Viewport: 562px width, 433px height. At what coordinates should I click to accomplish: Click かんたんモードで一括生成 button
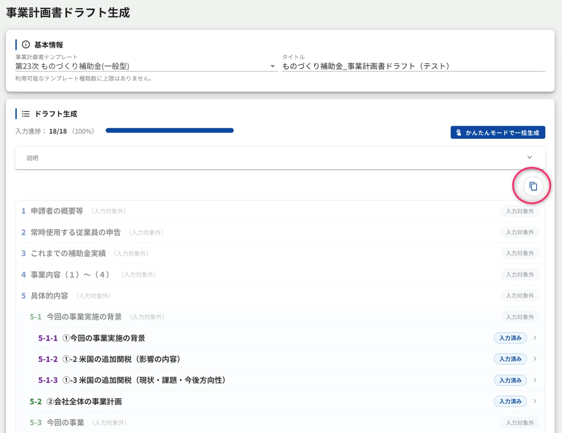[498, 133]
